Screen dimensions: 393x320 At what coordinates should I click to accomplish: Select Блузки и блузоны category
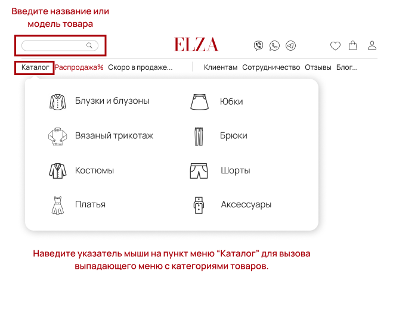112,101
